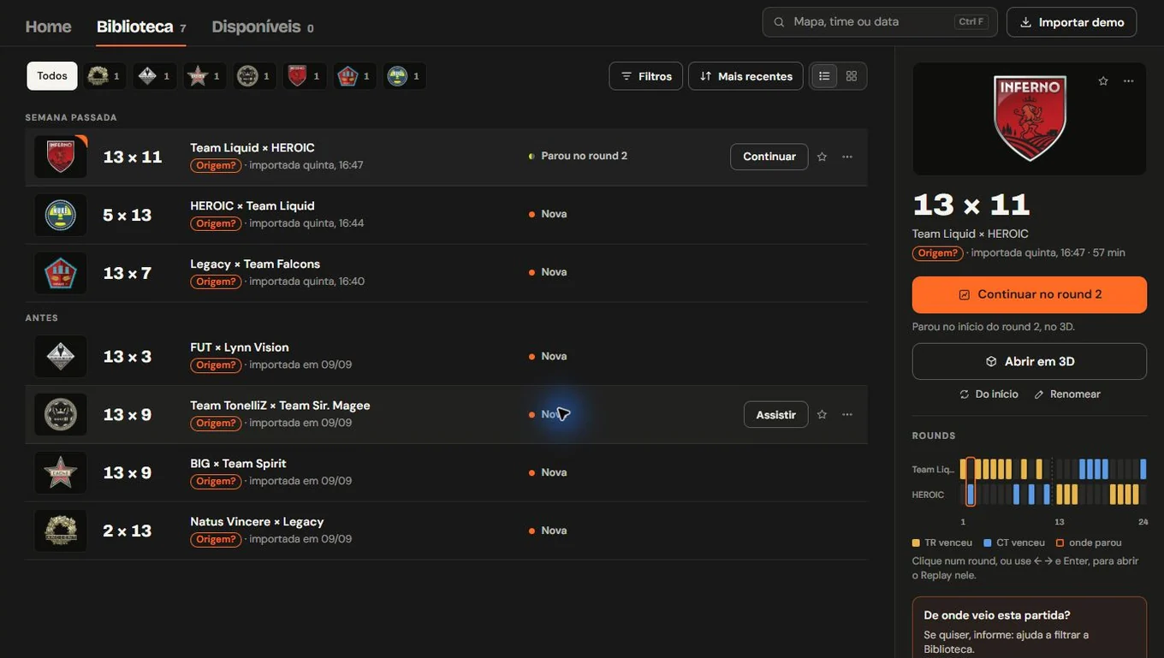
Task: Switch to list view layout
Action: tap(824, 76)
